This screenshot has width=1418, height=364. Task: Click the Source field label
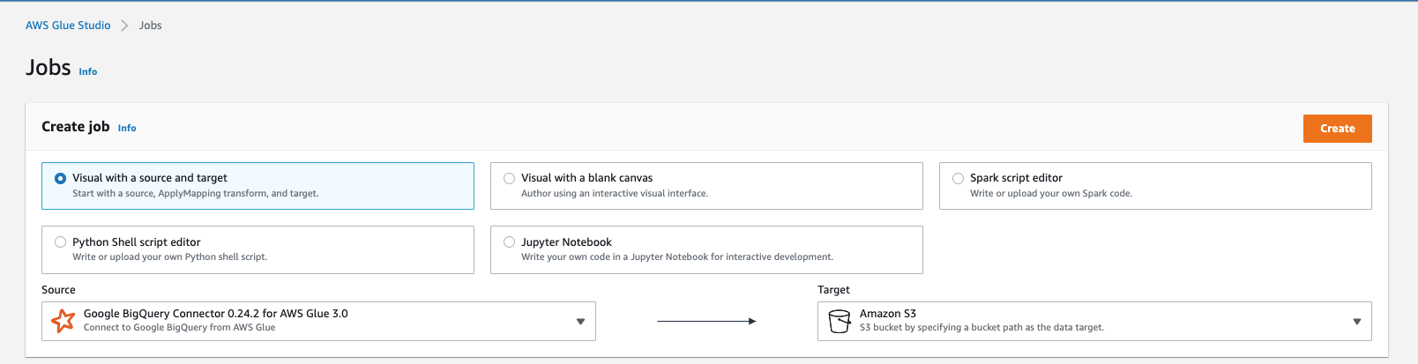[x=58, y=290]
